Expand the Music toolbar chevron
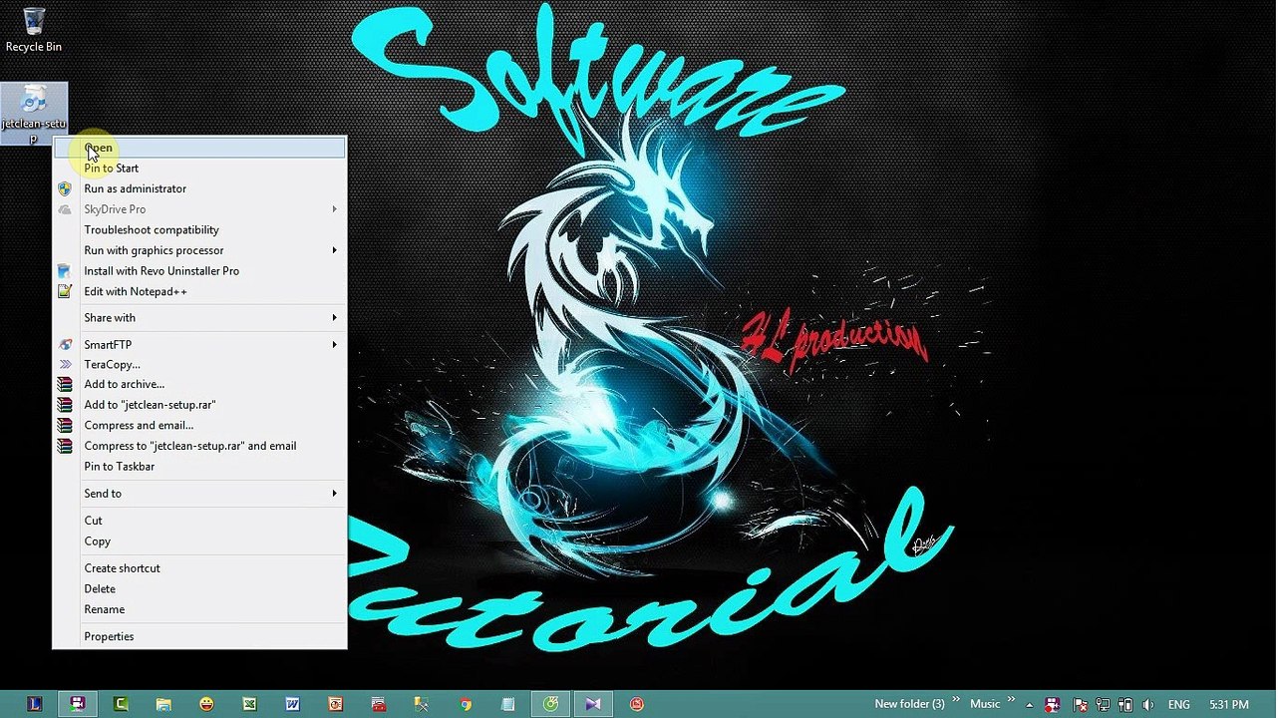1278x718 pixels. (1012, 699)
